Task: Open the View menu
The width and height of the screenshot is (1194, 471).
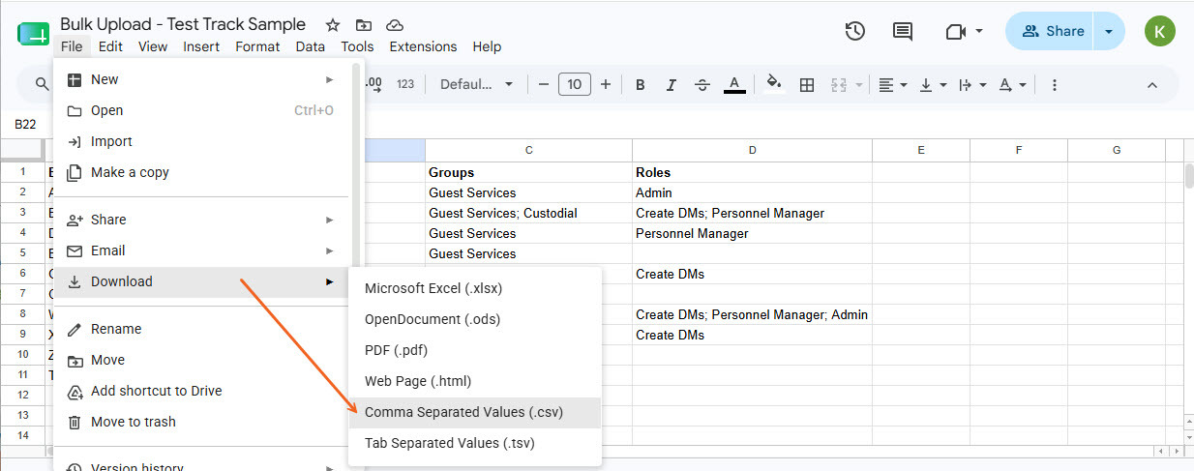Action: point(153,46)
